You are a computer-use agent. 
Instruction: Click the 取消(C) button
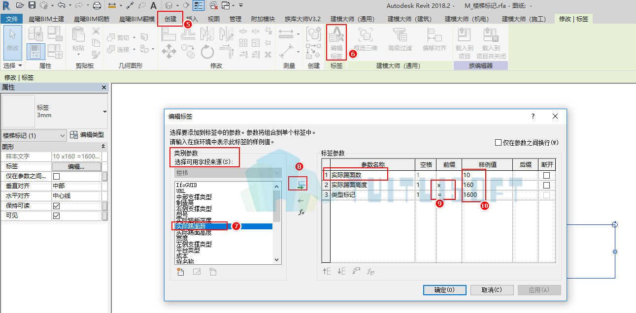click(x=492, y=290)
